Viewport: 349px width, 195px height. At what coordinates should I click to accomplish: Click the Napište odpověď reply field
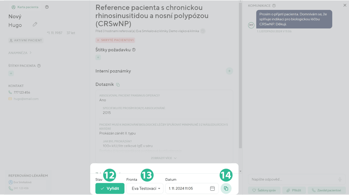[x=291, y=180]
